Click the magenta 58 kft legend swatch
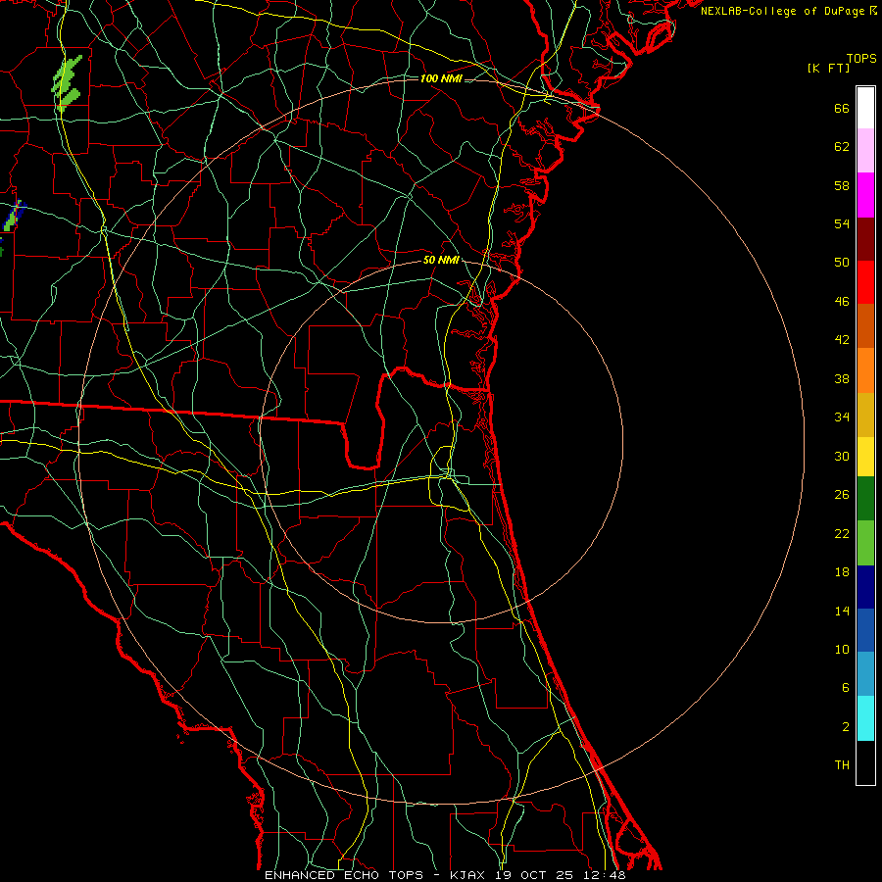 pyautogui.click(x=865, y=195)
